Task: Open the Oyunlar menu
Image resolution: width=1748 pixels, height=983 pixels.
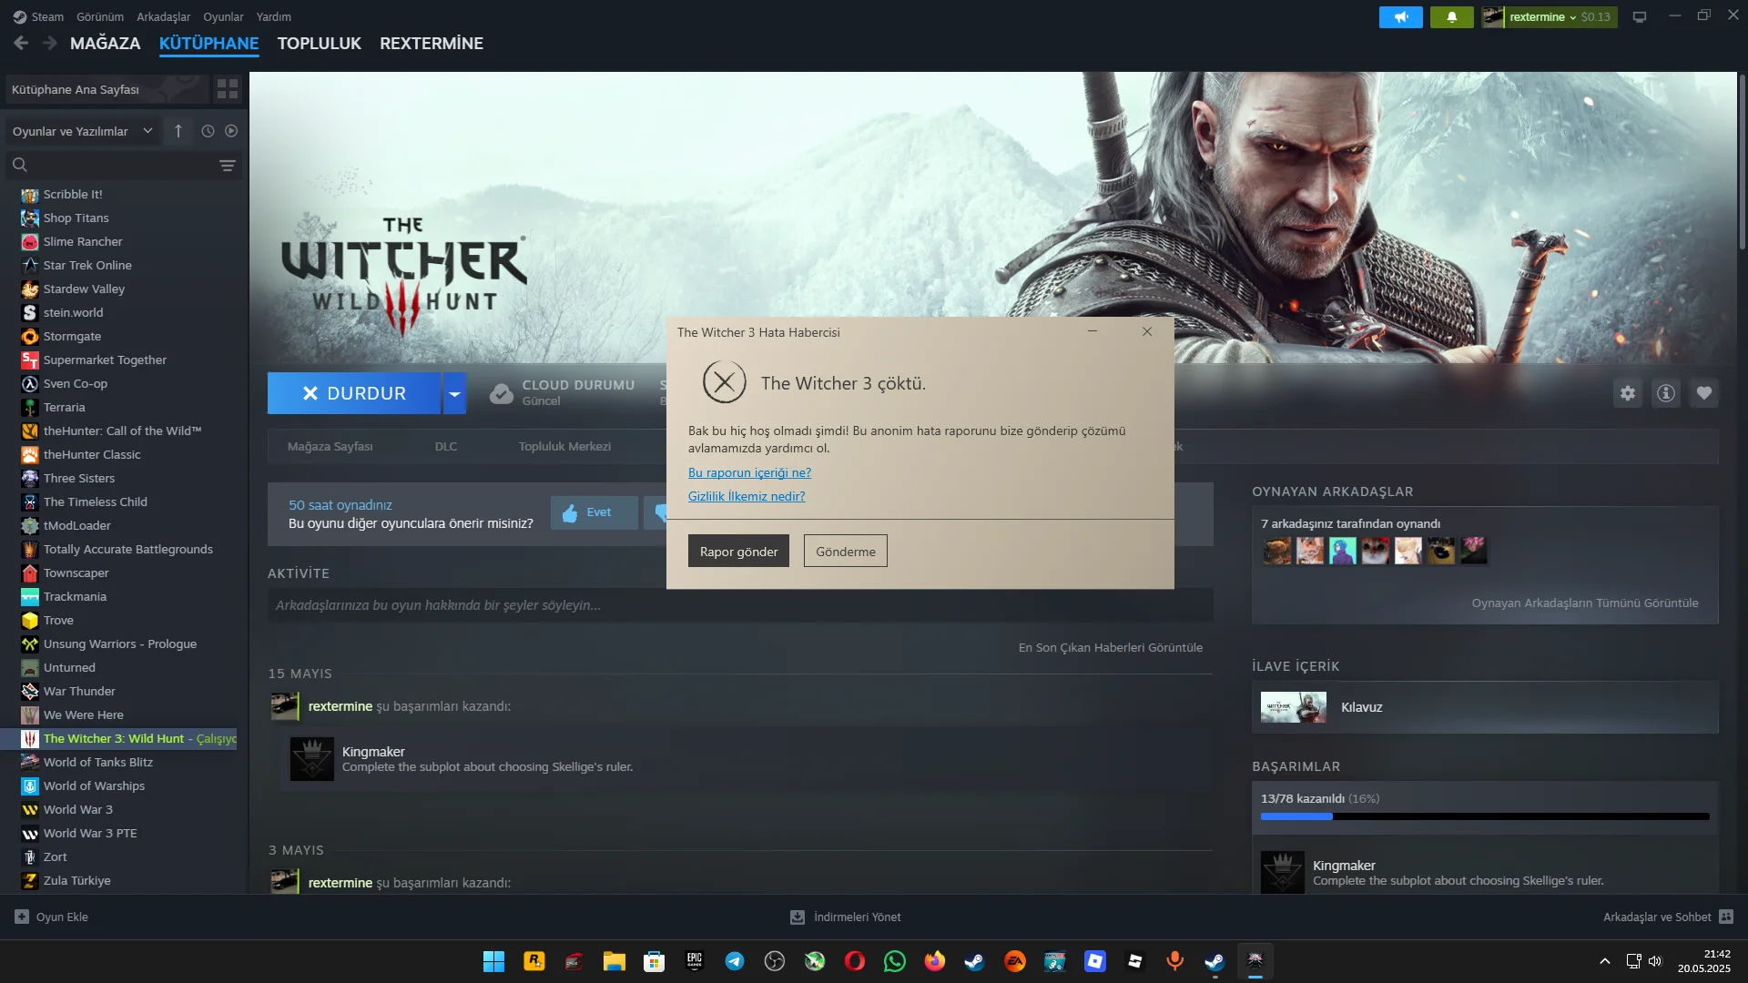Action: point(223,16)
